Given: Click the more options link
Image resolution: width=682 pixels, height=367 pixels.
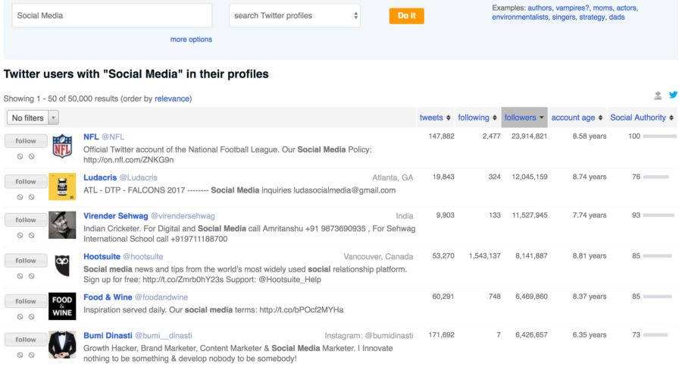Looking at the screenshot, I should tap(191, 39).
